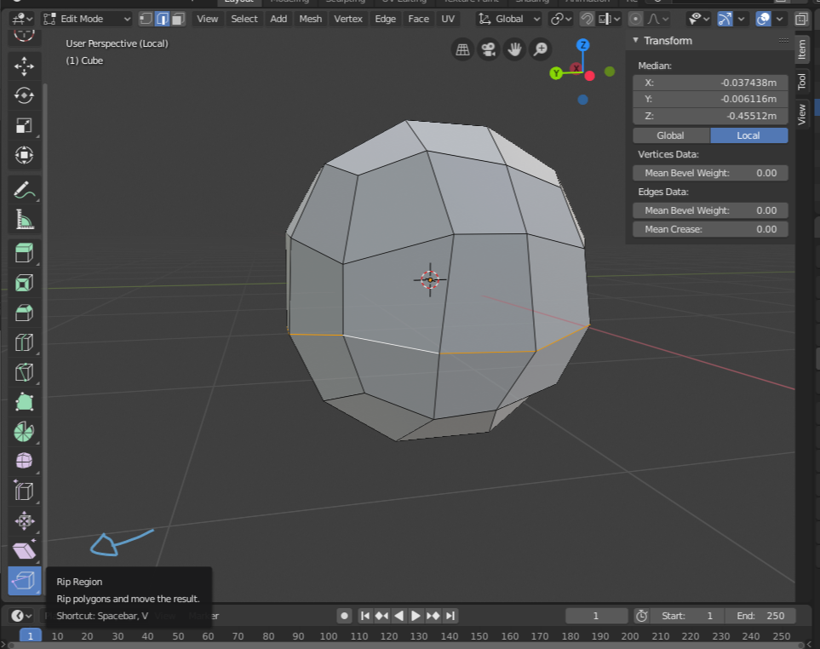Screen dimensions: 820x649
Task: Click the Median X value field
Action: click(710, 83)
